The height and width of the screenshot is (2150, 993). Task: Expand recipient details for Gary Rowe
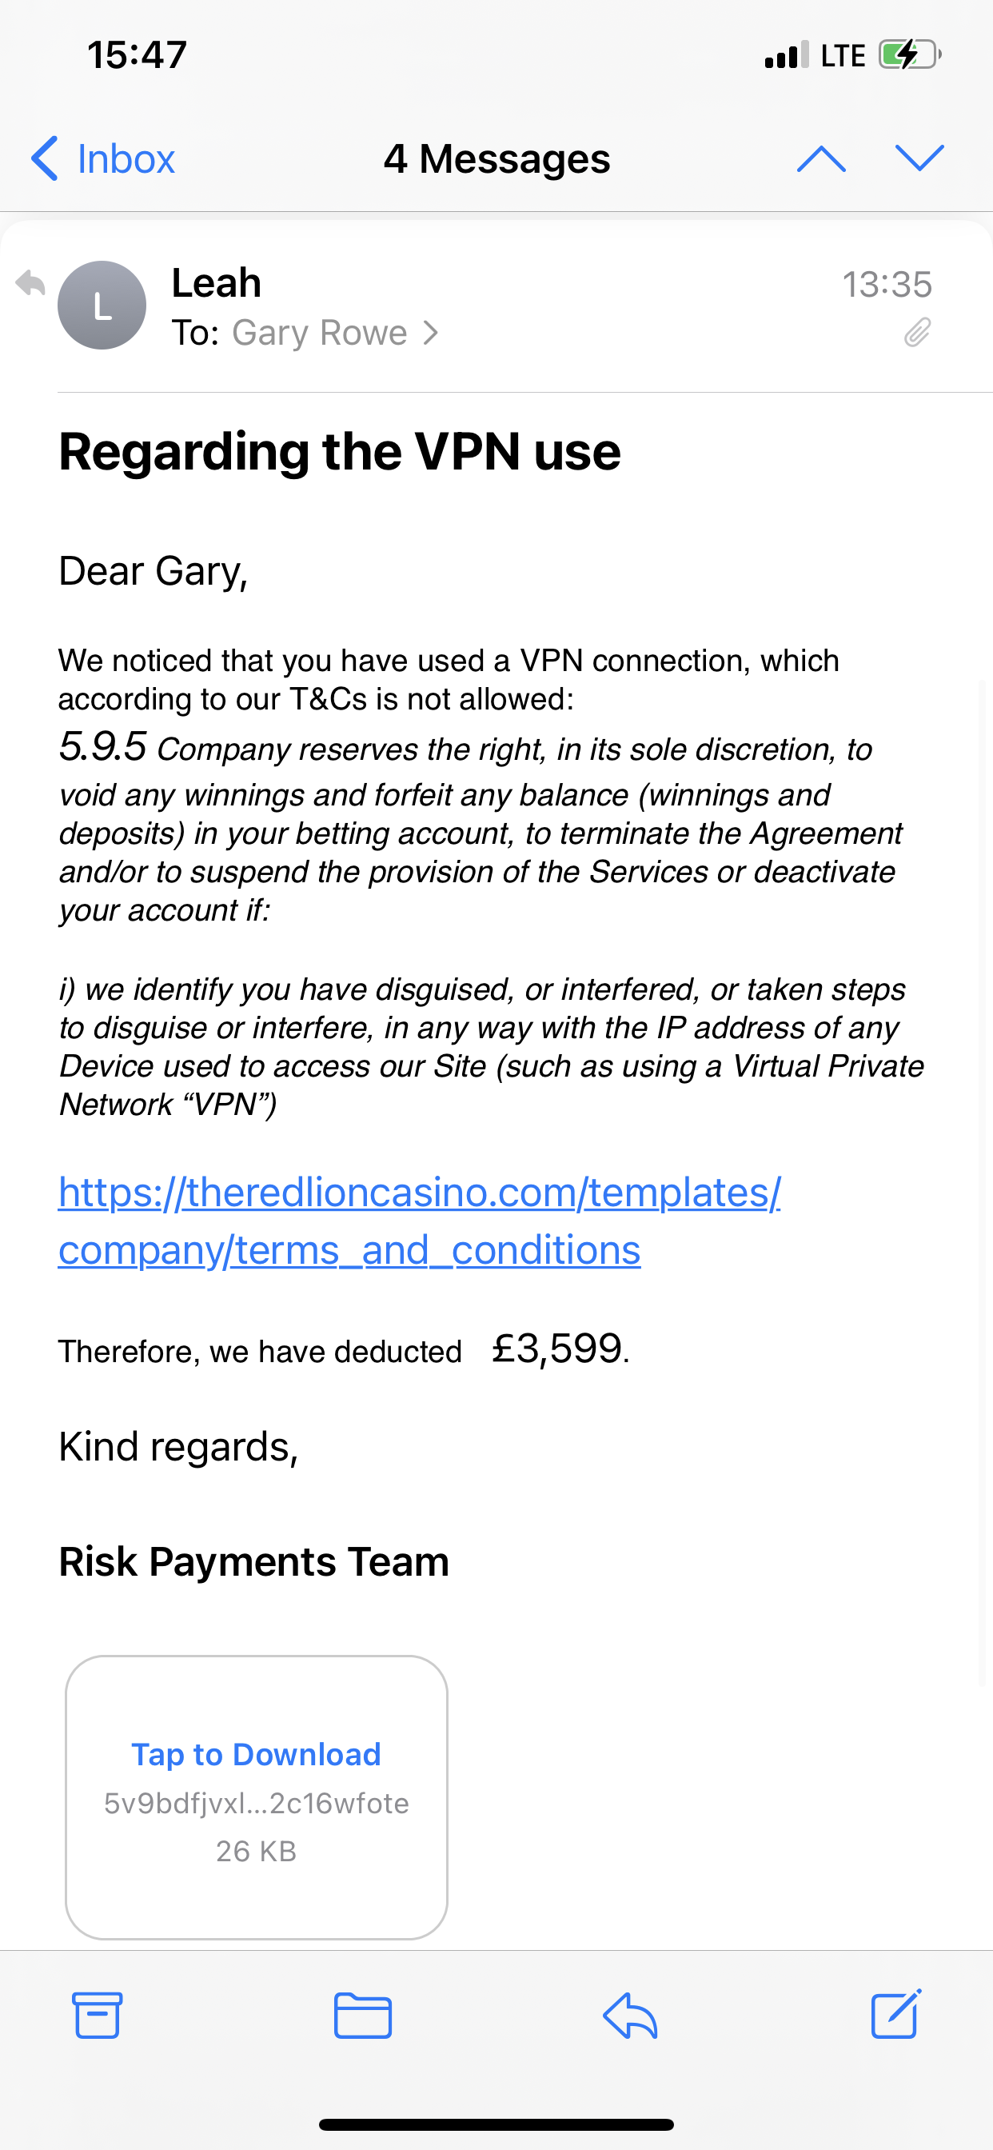tap(333, 333)
